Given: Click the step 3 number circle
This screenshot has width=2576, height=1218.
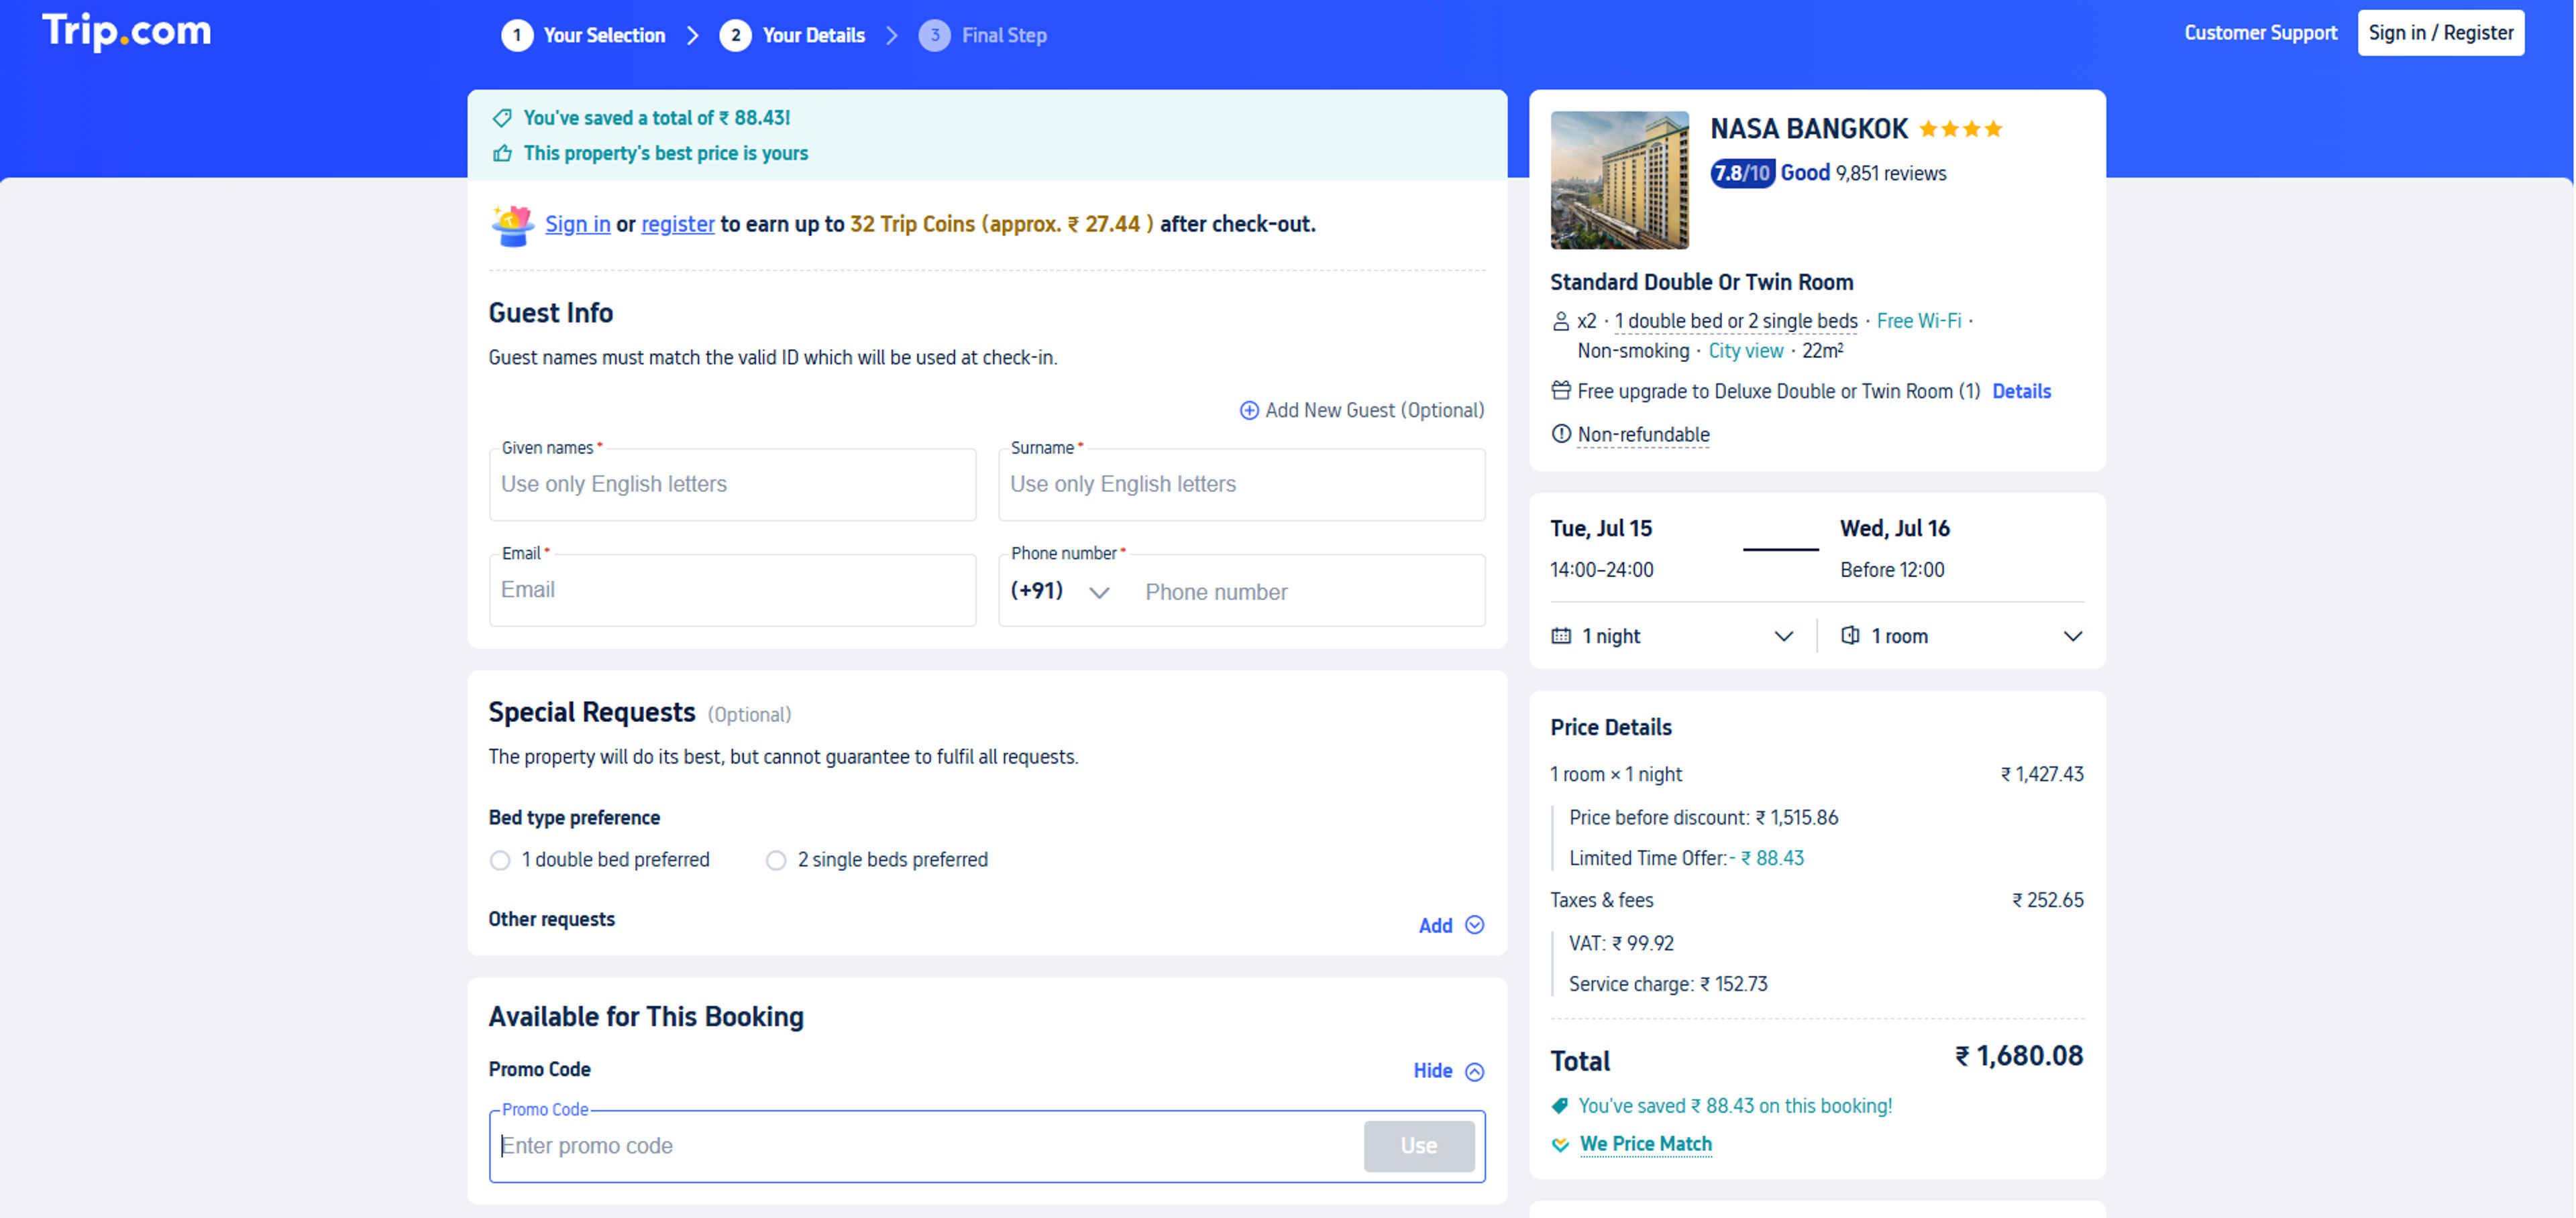Looking at the screenshot, I should click(x=934, y=35).
